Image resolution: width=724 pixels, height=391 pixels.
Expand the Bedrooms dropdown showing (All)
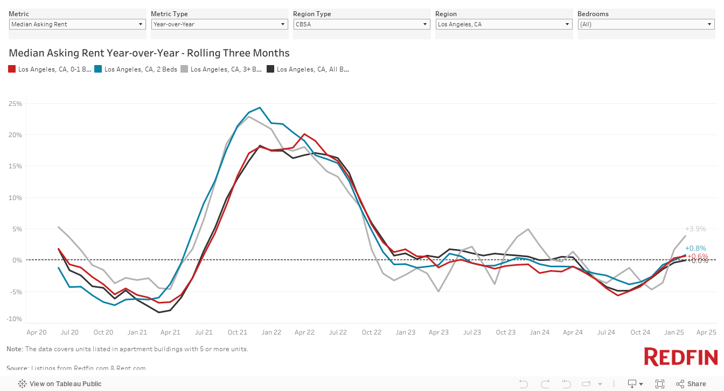click(646, 24)
